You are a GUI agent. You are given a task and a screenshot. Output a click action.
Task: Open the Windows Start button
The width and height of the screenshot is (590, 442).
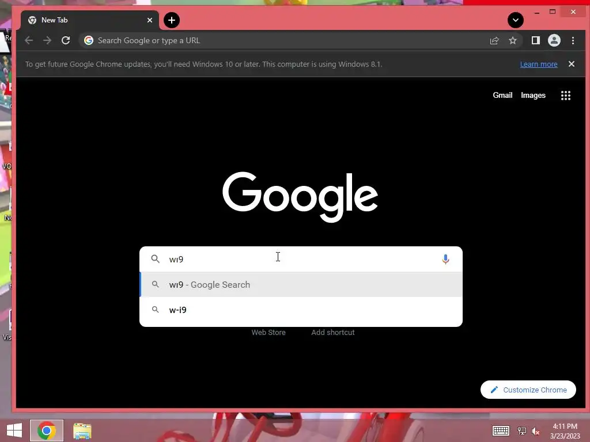point(14,430)
